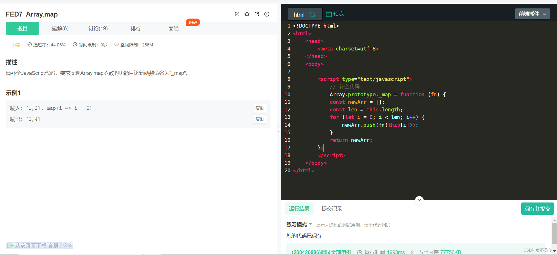
Task: Click the help question icon on download bar
Action: click(x=65, y=245)
